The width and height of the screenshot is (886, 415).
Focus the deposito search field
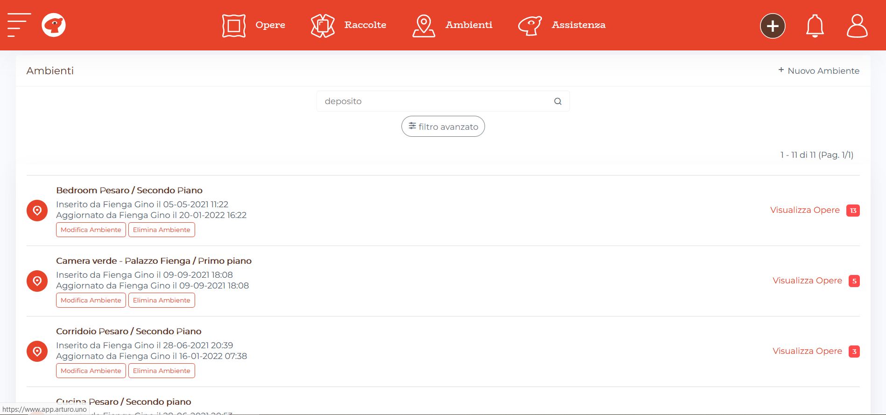coord(443,101)
